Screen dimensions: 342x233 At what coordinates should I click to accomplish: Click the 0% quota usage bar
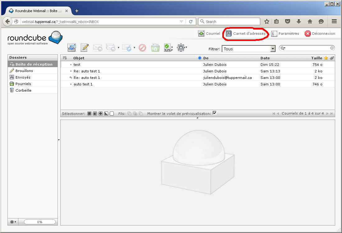pos(40,222)
